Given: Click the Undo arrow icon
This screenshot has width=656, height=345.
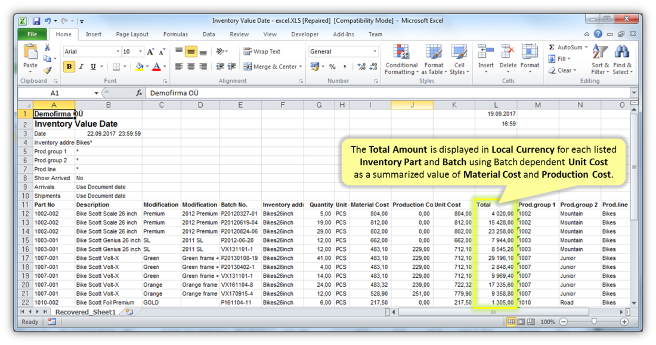Looking at the screenshot, I should (x=48, y=20).
